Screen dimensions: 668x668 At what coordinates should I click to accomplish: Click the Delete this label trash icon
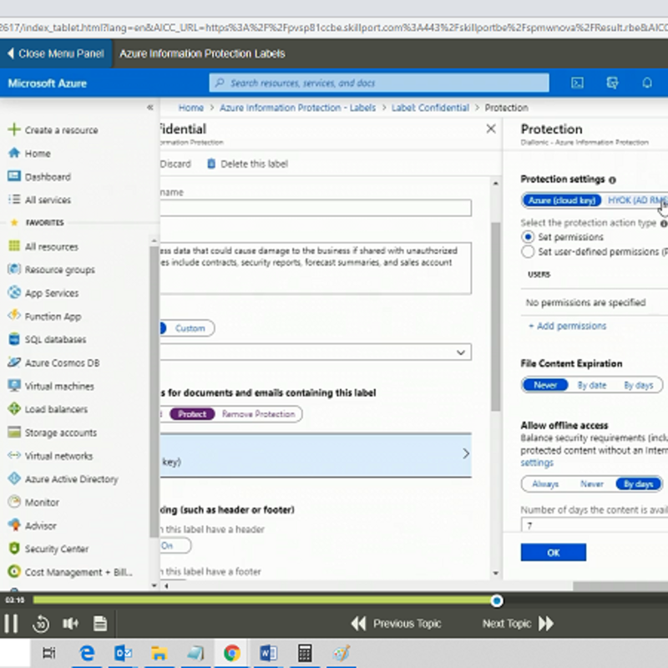[211, 164]
